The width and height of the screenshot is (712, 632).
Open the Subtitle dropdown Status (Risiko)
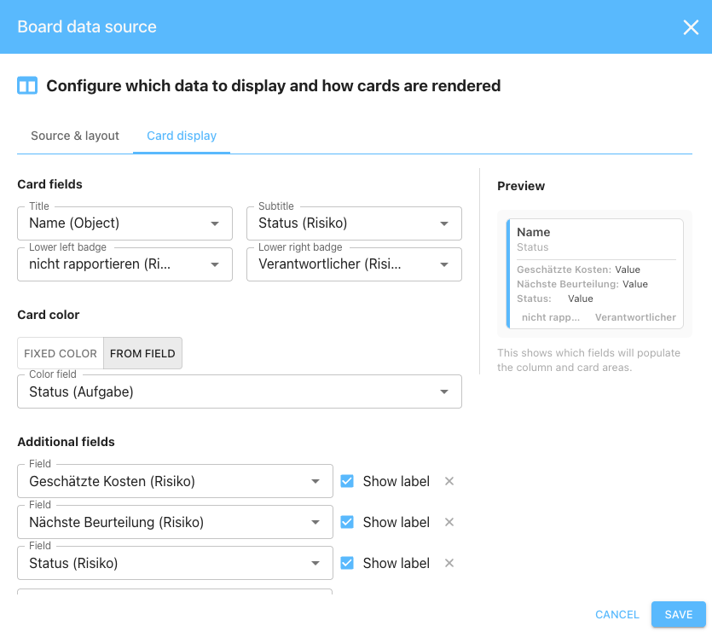click(354, 223)
